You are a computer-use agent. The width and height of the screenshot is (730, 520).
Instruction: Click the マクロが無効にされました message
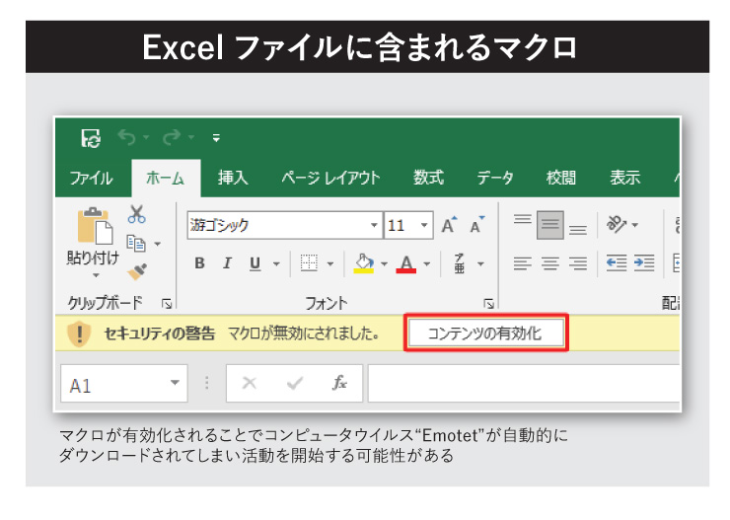304,334
